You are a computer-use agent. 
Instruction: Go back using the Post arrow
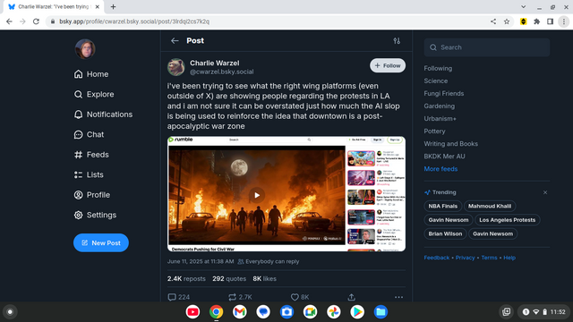point(175,41)
